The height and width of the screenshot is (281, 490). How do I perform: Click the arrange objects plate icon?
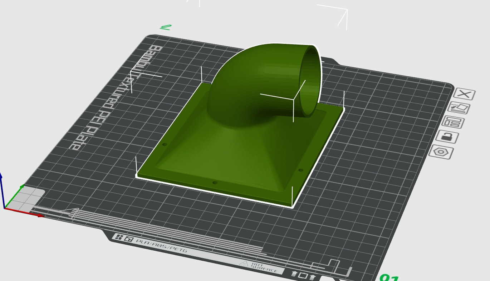(453, 122)
